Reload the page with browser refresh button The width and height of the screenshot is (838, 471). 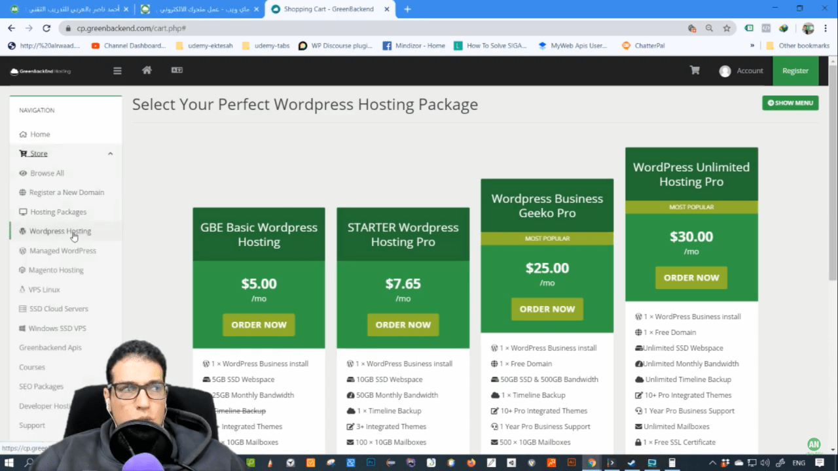click(x=46, y=28)
